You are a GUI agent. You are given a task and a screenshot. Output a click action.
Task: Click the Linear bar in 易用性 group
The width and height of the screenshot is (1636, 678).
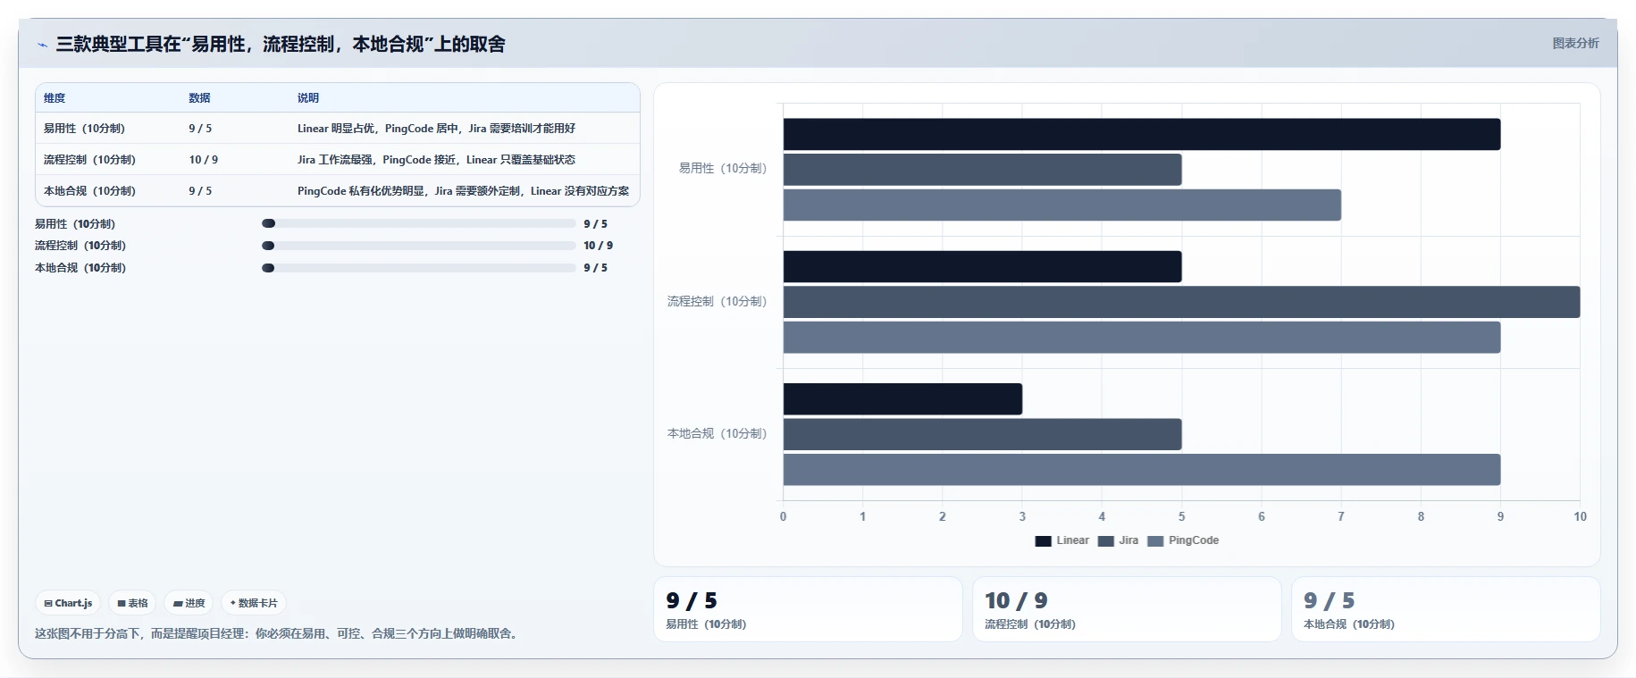click(x=1142, y=134)
